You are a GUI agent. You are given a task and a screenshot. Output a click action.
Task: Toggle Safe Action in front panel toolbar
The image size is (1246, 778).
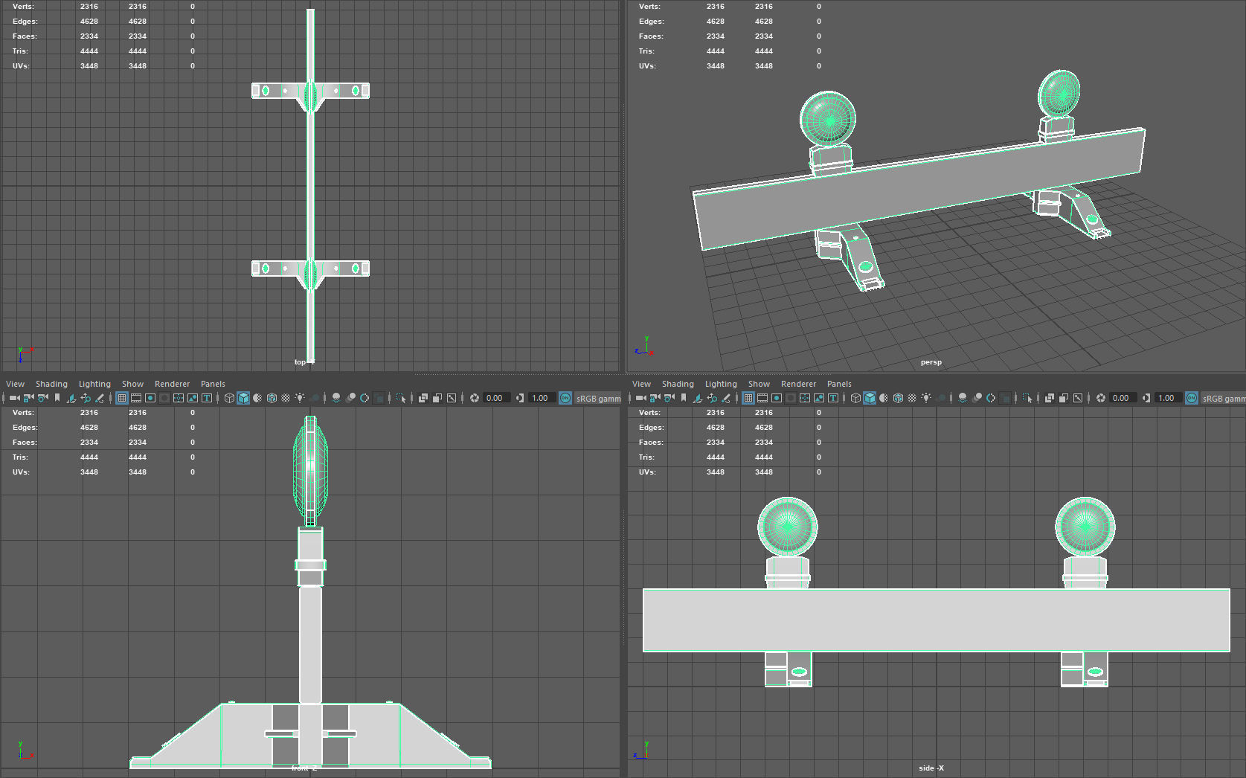[193, 398]
